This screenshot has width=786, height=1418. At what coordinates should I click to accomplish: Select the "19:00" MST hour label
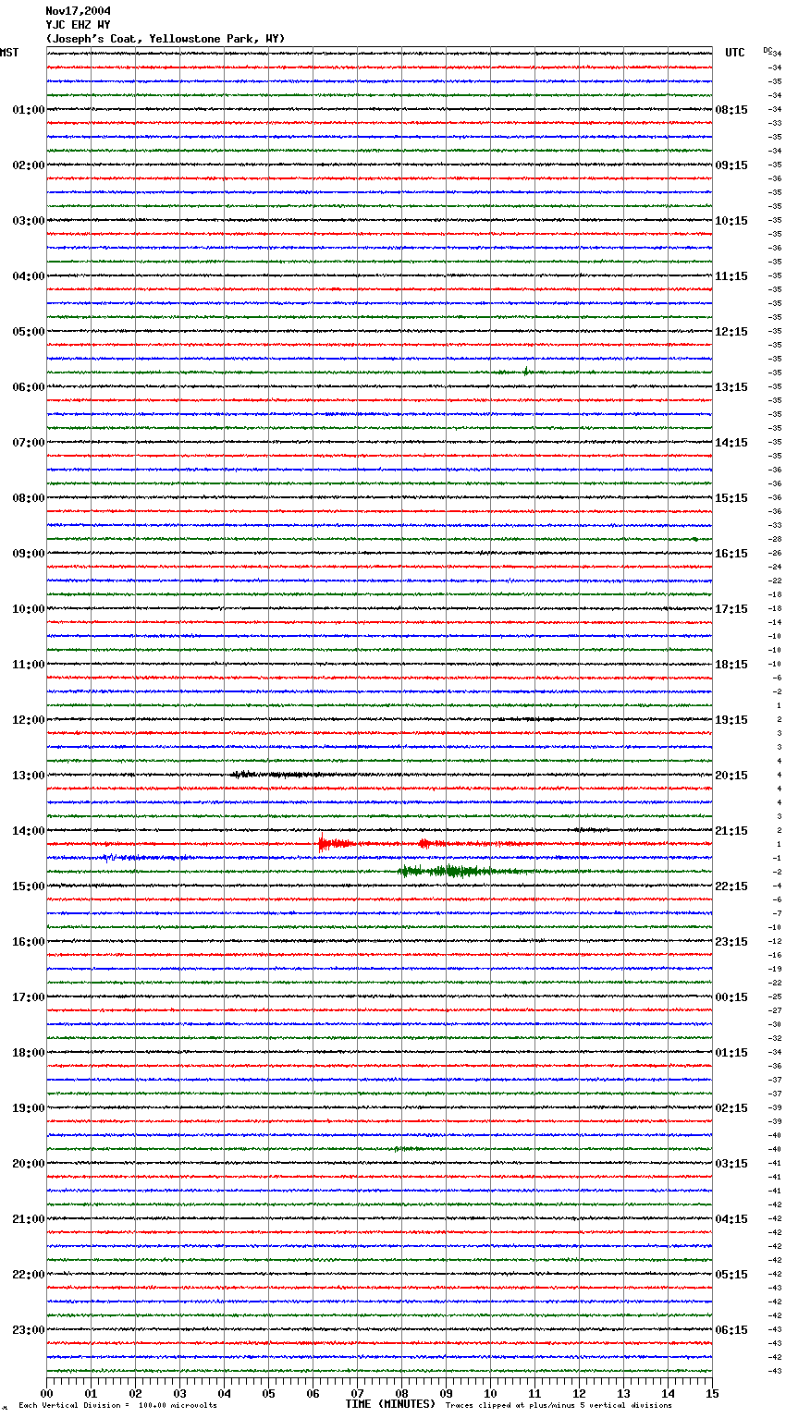click(x=29, y=1108)
